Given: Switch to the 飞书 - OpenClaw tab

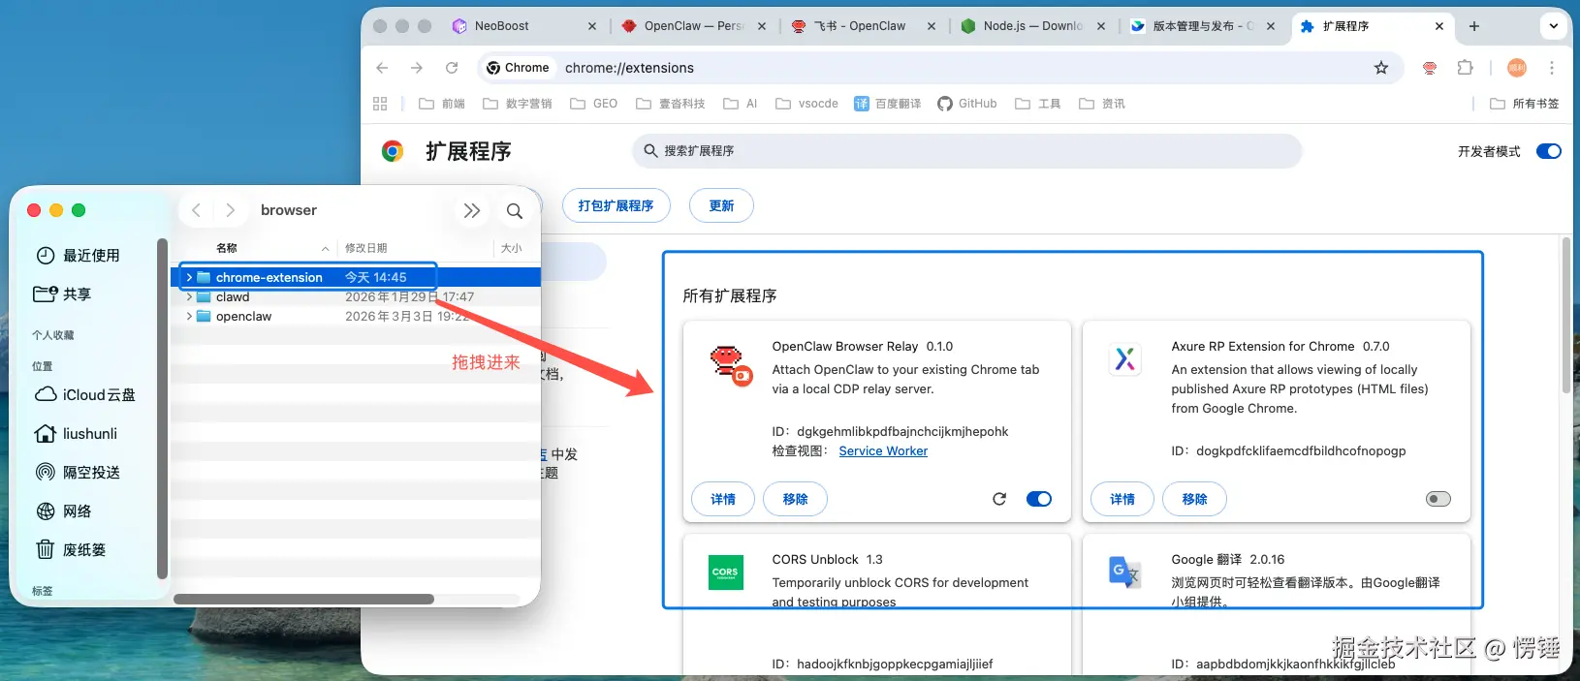Looking at the screenshot, I should click(x=863, y=26).
